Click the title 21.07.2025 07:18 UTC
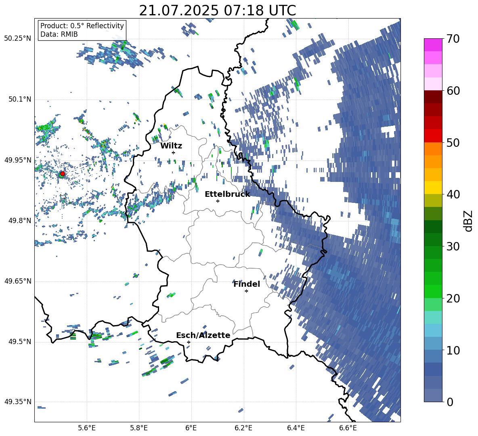This screenshot has height=436, width=478. 218,10
